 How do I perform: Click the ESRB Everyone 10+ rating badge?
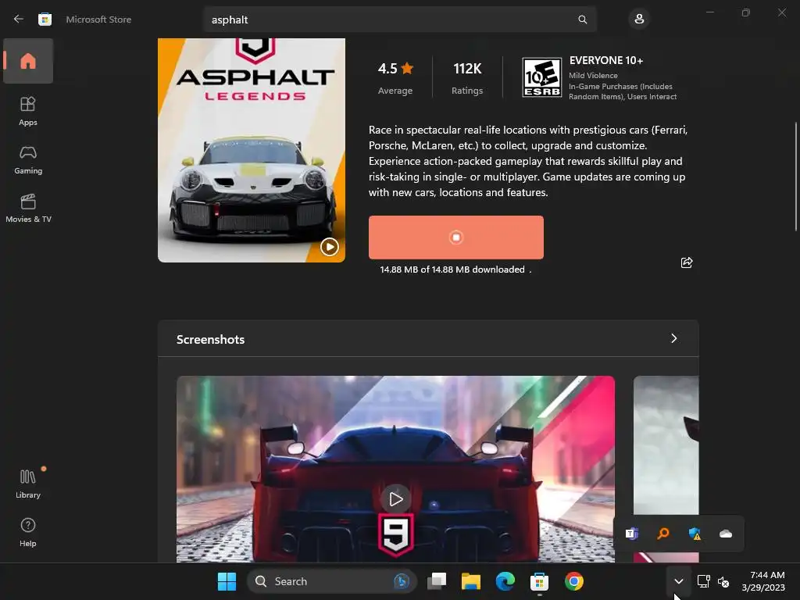point(541,77)
